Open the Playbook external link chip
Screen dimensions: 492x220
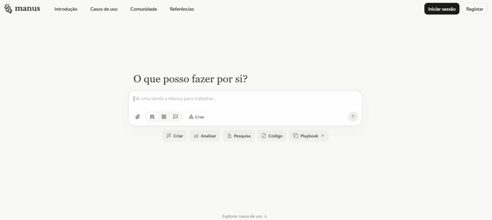308,136
